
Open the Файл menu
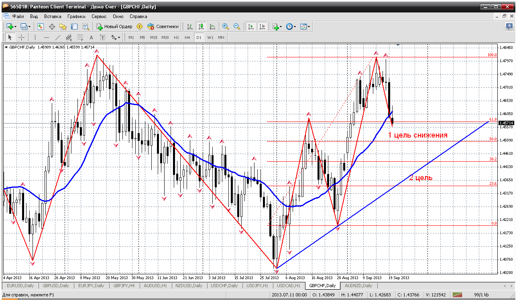coord(18,16)
